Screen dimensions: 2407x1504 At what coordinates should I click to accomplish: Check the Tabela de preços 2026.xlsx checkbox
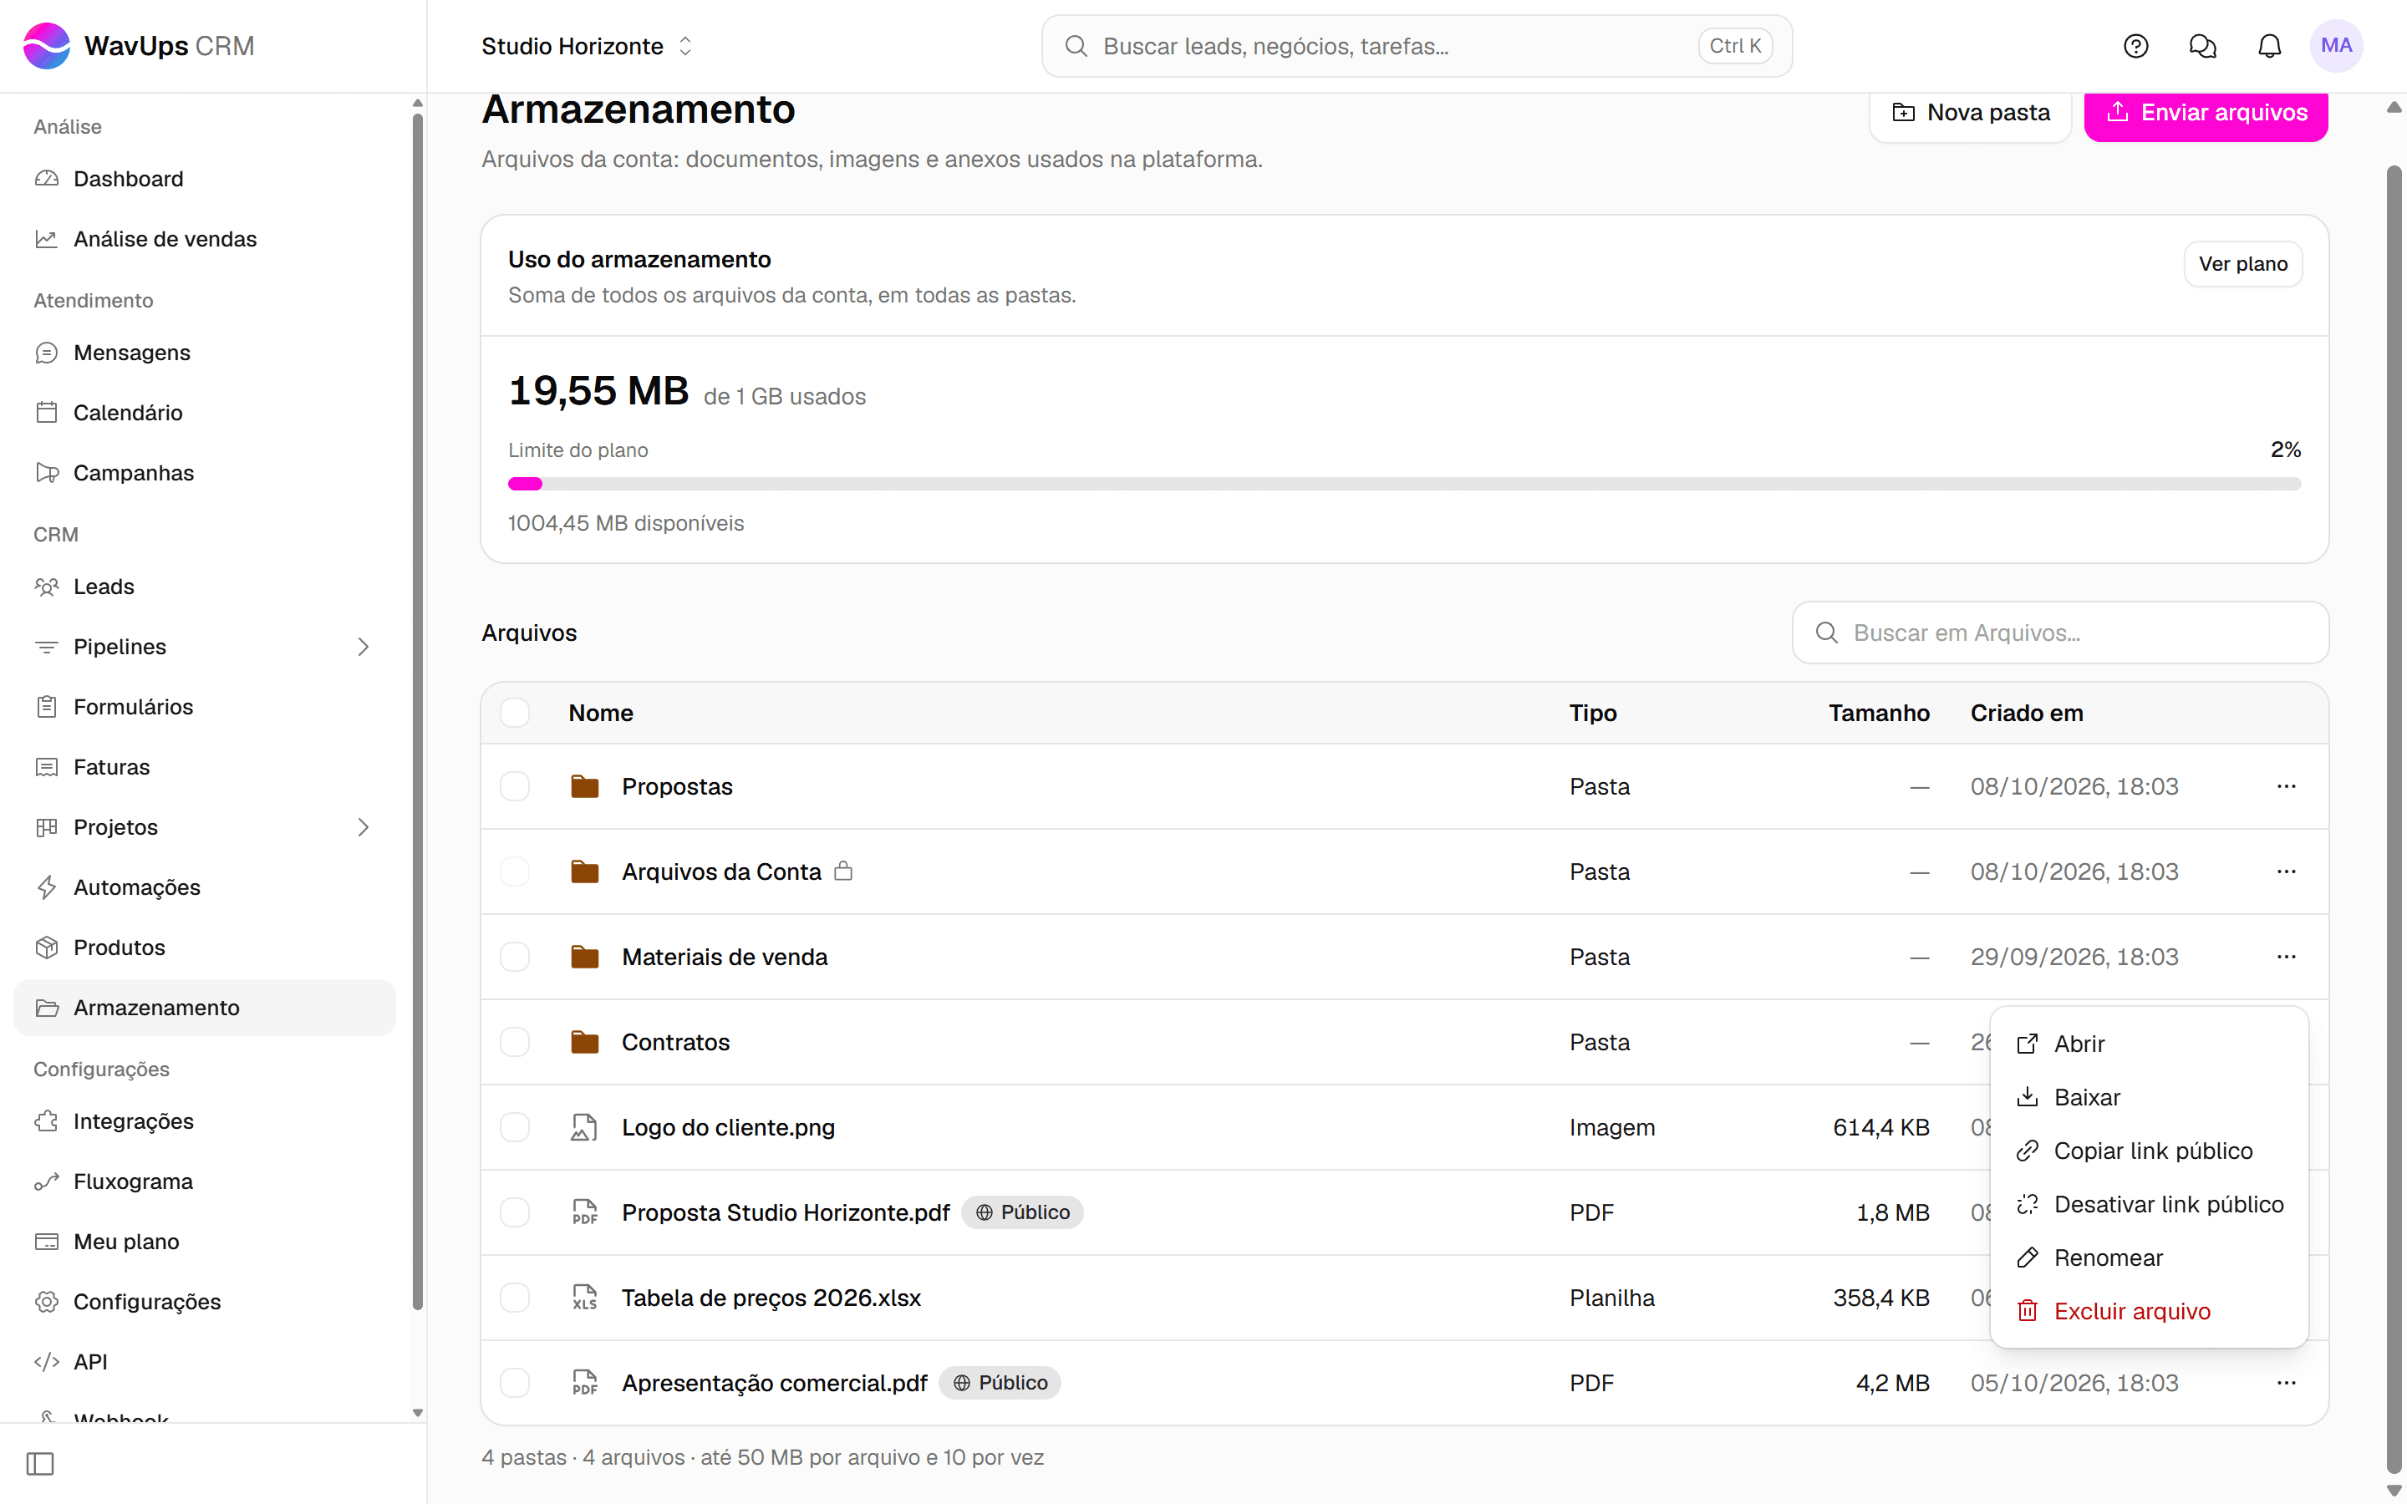tap(514, 1297)
